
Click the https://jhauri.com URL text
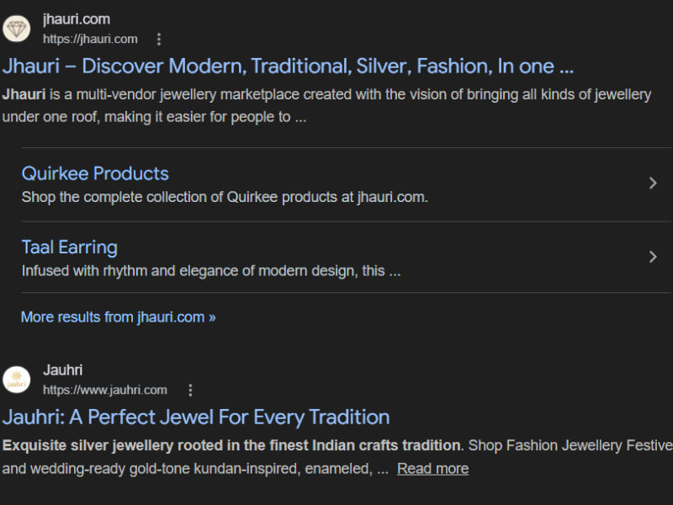point(90,39)
